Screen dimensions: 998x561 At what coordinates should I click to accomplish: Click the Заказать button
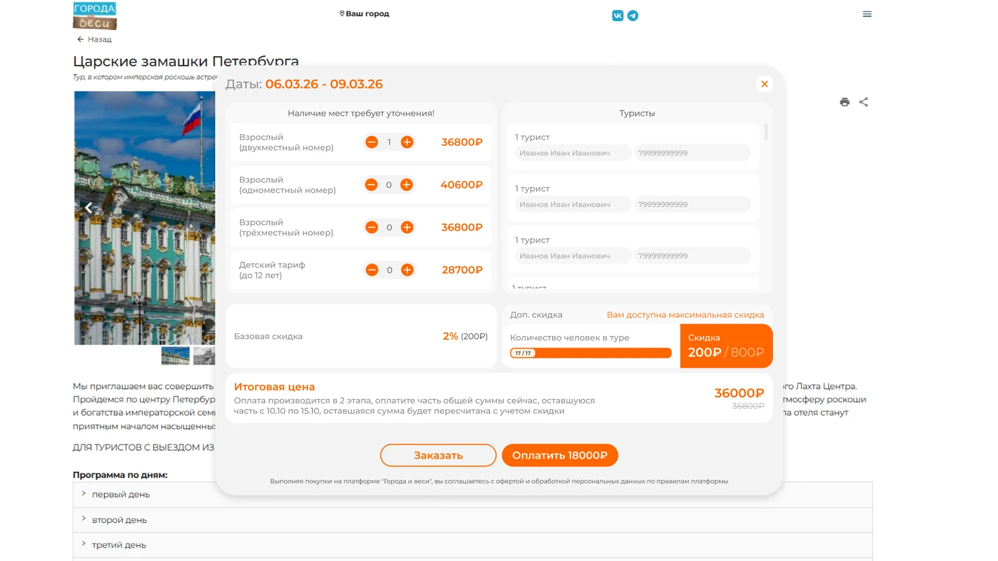pyautogui.click(x=438, y=455)
